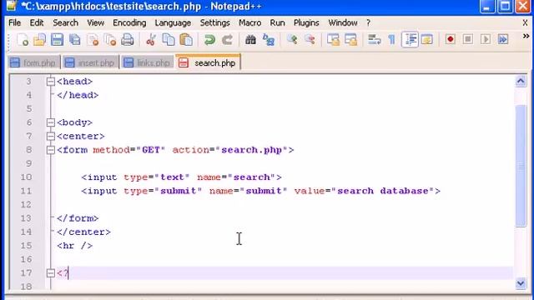Copy selection with Copy icon

pos(169,40)
